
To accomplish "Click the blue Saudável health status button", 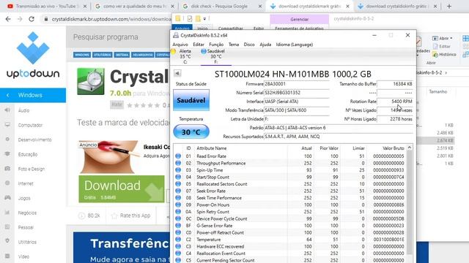I will [x=191, y=100].
